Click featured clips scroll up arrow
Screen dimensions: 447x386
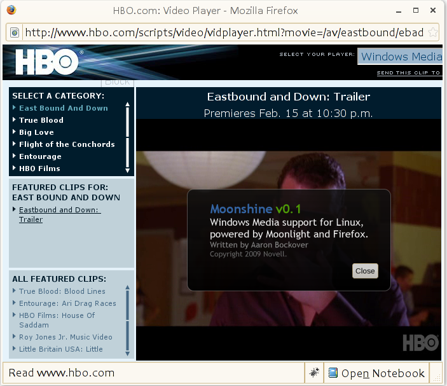pos(127,287)
